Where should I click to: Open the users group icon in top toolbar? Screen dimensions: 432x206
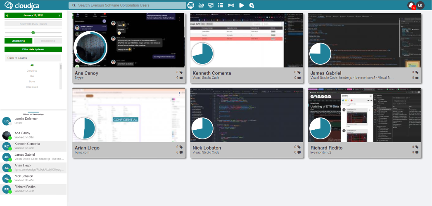tap(191, 5)
